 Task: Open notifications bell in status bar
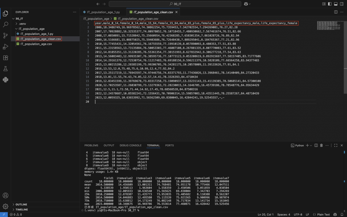[342, 214]
